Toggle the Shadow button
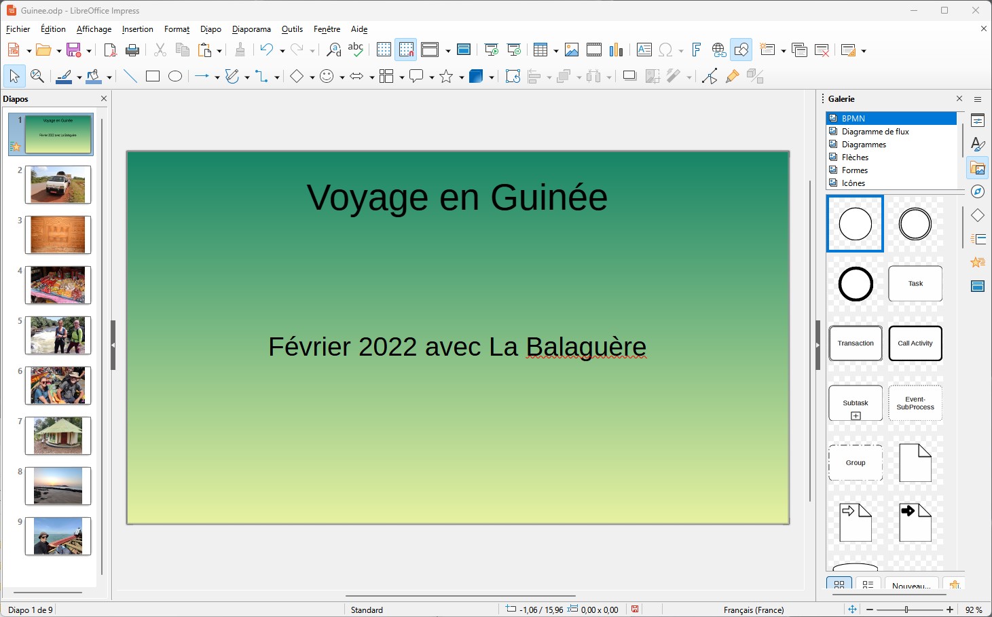 (630, 77)
